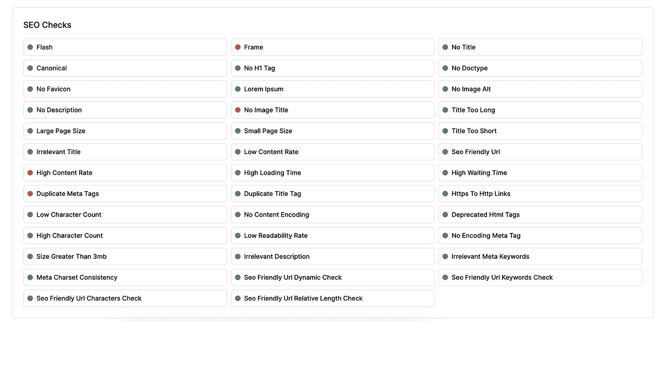Click the status dot beside Size Greater Than 3mb
Viewport: 668px width, 375px height.
pyautogui.click(x=30, y=256)
